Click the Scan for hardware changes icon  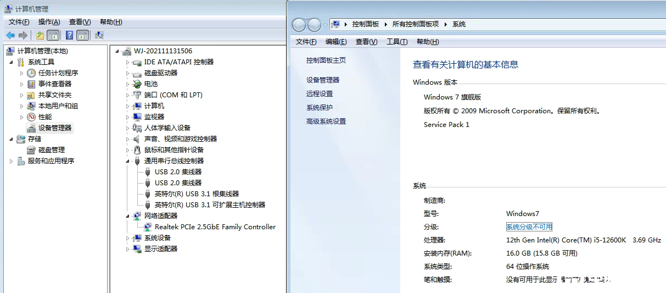click(99, 35)
